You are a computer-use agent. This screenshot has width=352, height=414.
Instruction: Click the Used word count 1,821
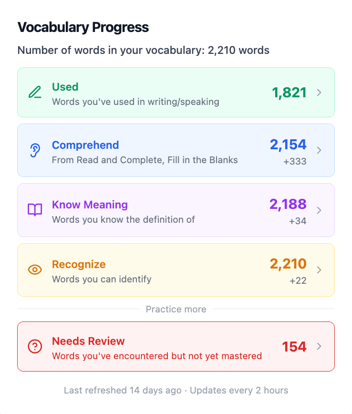tap(289, 93)
